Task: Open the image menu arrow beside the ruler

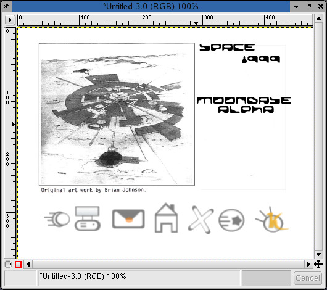Action: click(10, 20)
